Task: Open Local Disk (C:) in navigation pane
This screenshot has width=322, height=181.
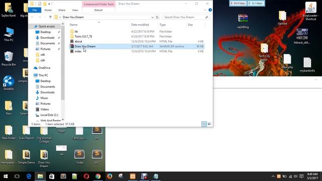Action: pos(49,115)
